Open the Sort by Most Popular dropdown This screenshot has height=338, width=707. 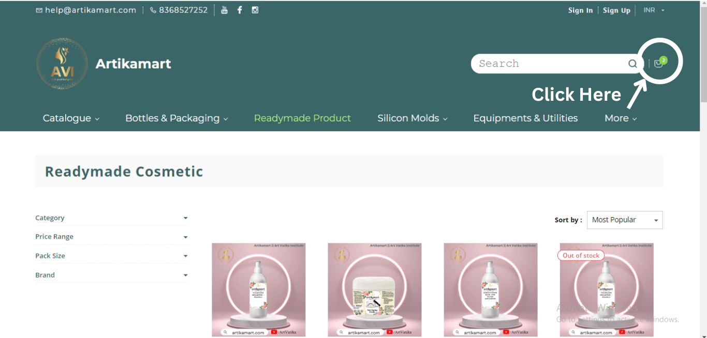(624, 220)
